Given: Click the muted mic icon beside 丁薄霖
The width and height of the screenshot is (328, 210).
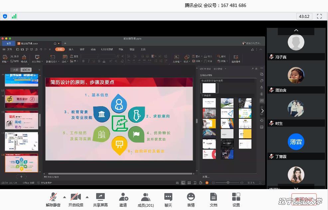Looking at the screenshot, I should (271, 156).
